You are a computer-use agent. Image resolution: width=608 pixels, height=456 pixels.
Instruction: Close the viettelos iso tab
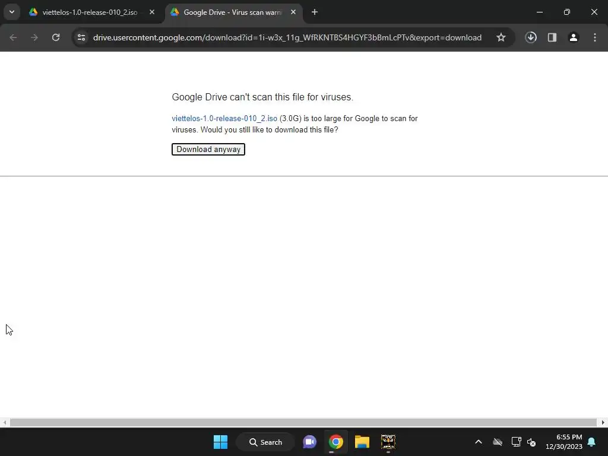tap(152, 12)
